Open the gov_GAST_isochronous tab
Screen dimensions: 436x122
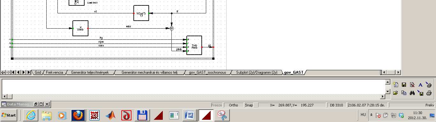click(207, 72)
